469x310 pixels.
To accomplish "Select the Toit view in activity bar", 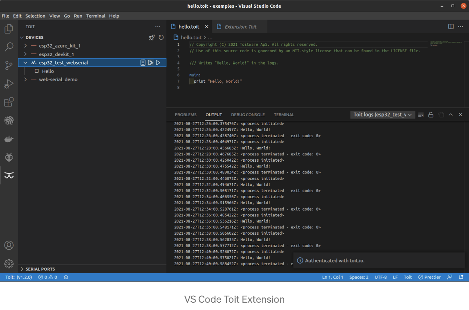I will [x=9, y=176].
